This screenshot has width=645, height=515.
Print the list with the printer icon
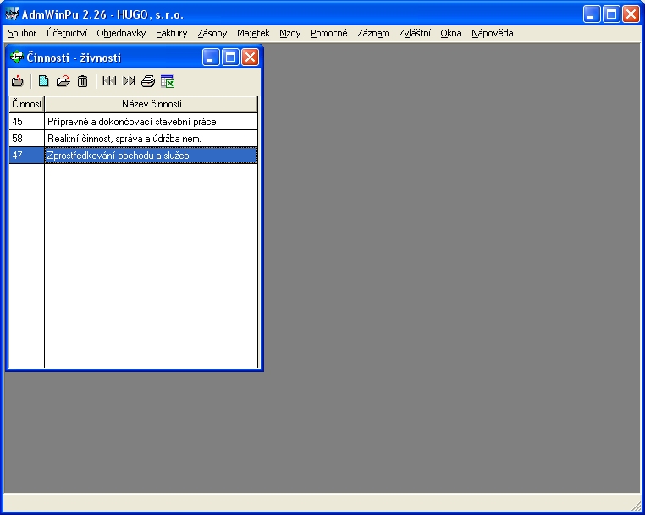coord(148,81)
